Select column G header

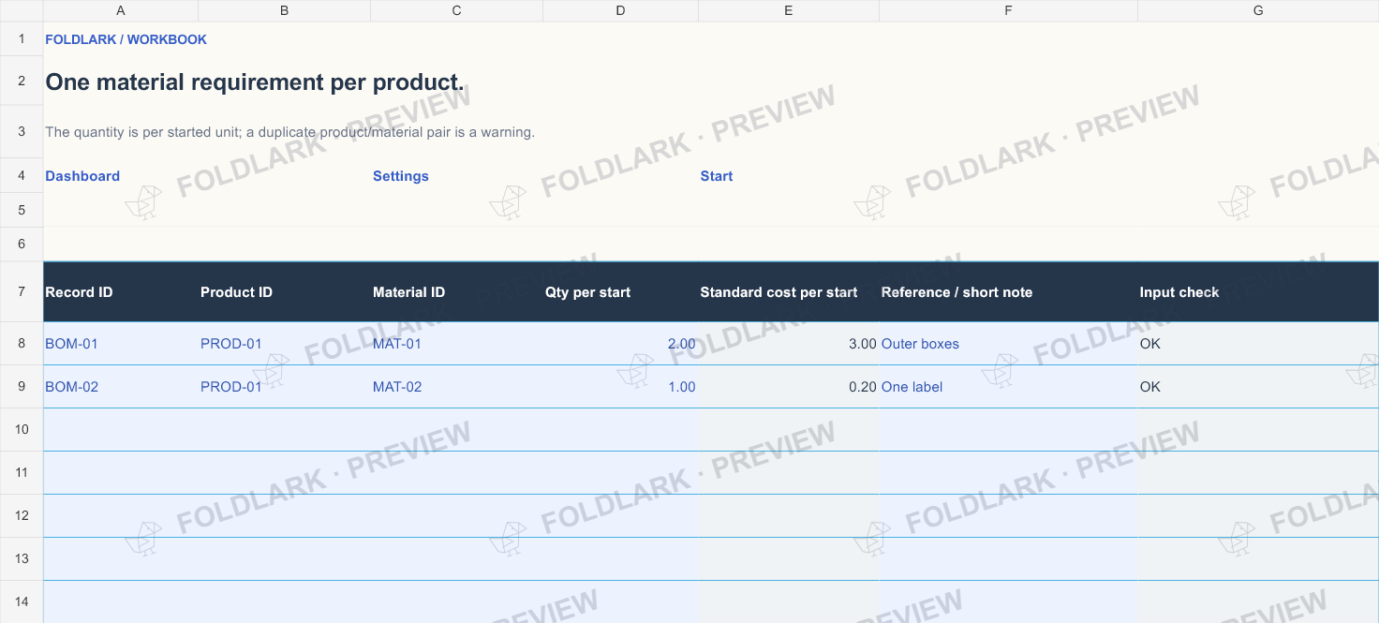1258,10
